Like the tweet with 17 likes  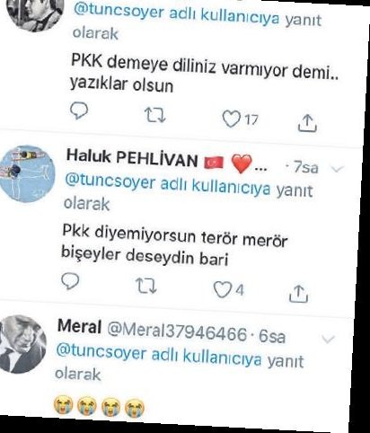232,119
